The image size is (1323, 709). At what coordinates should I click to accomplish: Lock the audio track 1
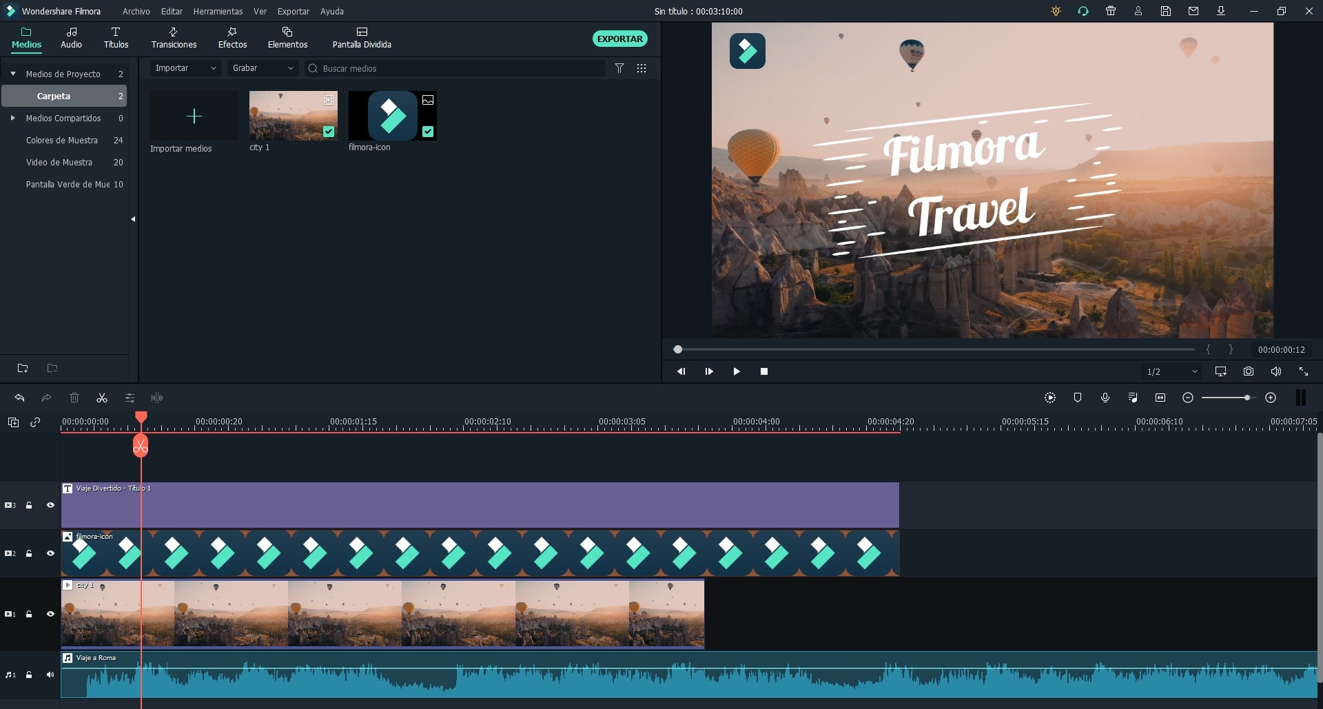click(29, 675)
